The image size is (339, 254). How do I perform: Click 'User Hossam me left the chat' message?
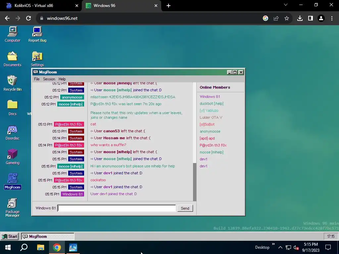(120, 138)
